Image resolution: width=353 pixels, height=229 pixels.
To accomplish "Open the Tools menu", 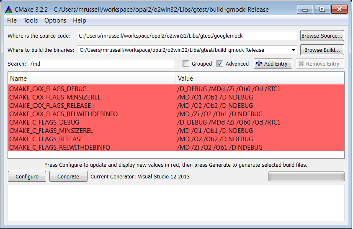I will coord(31,20).
